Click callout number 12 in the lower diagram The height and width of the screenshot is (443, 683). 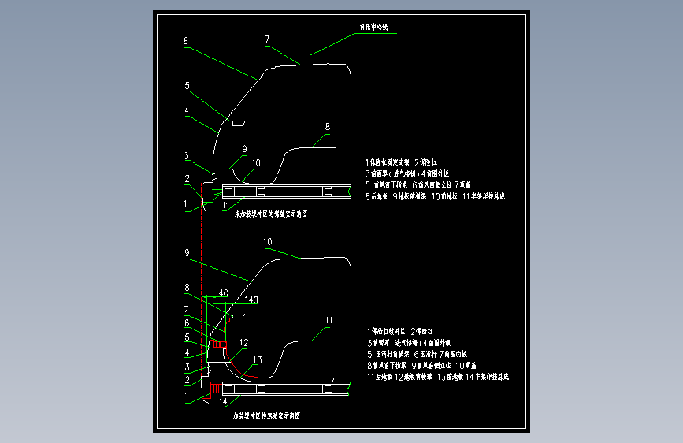[243, 343]
